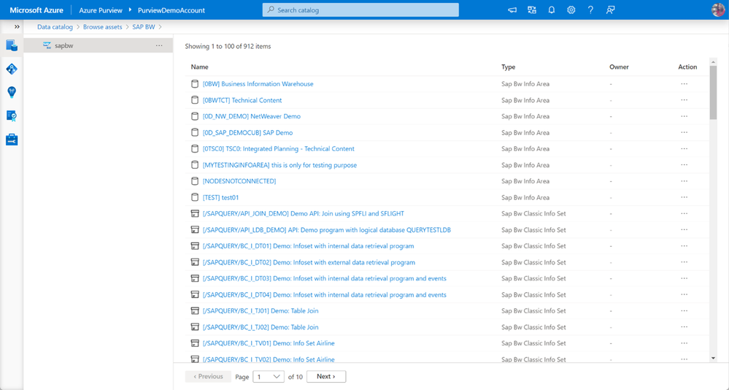Click the Data catalog breadcrumb
This screenshot has height=390, width=729.
55,27
